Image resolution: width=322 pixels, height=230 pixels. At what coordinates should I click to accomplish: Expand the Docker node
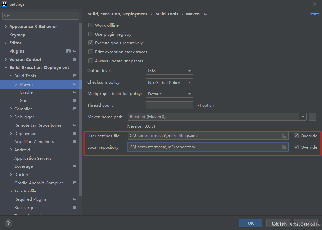(11, 174)
